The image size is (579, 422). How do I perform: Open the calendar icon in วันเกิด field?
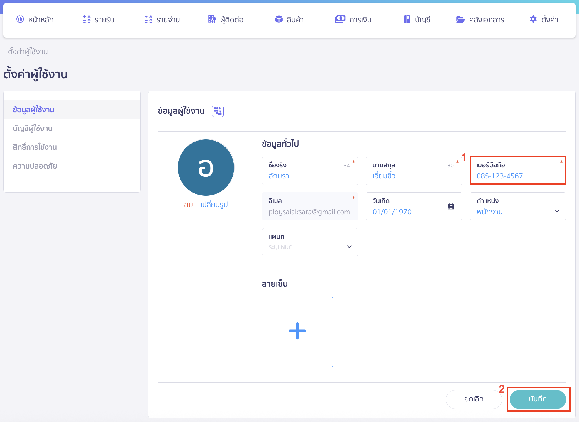450,206
